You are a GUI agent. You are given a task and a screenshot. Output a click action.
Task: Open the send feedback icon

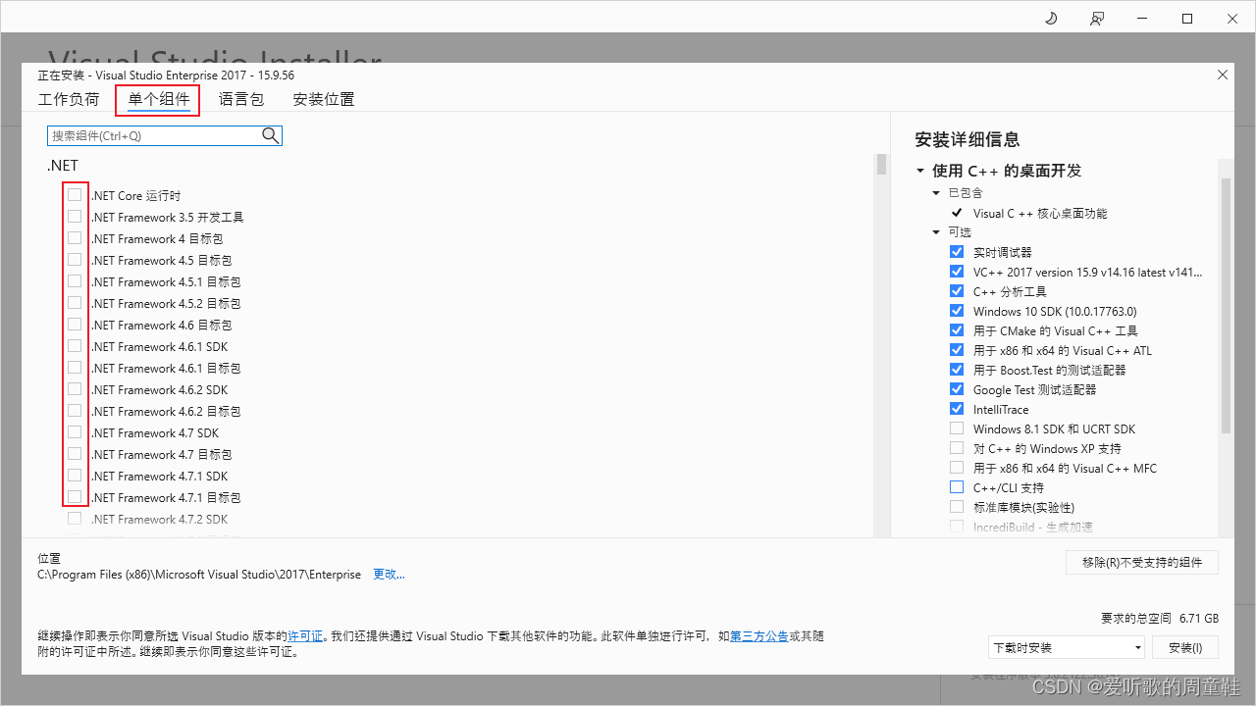pyautogui.click(x=1097, y=18)
